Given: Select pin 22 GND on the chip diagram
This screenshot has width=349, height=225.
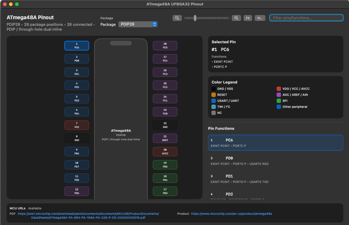Looking at the screenshot, I should (x=165, y=125).
